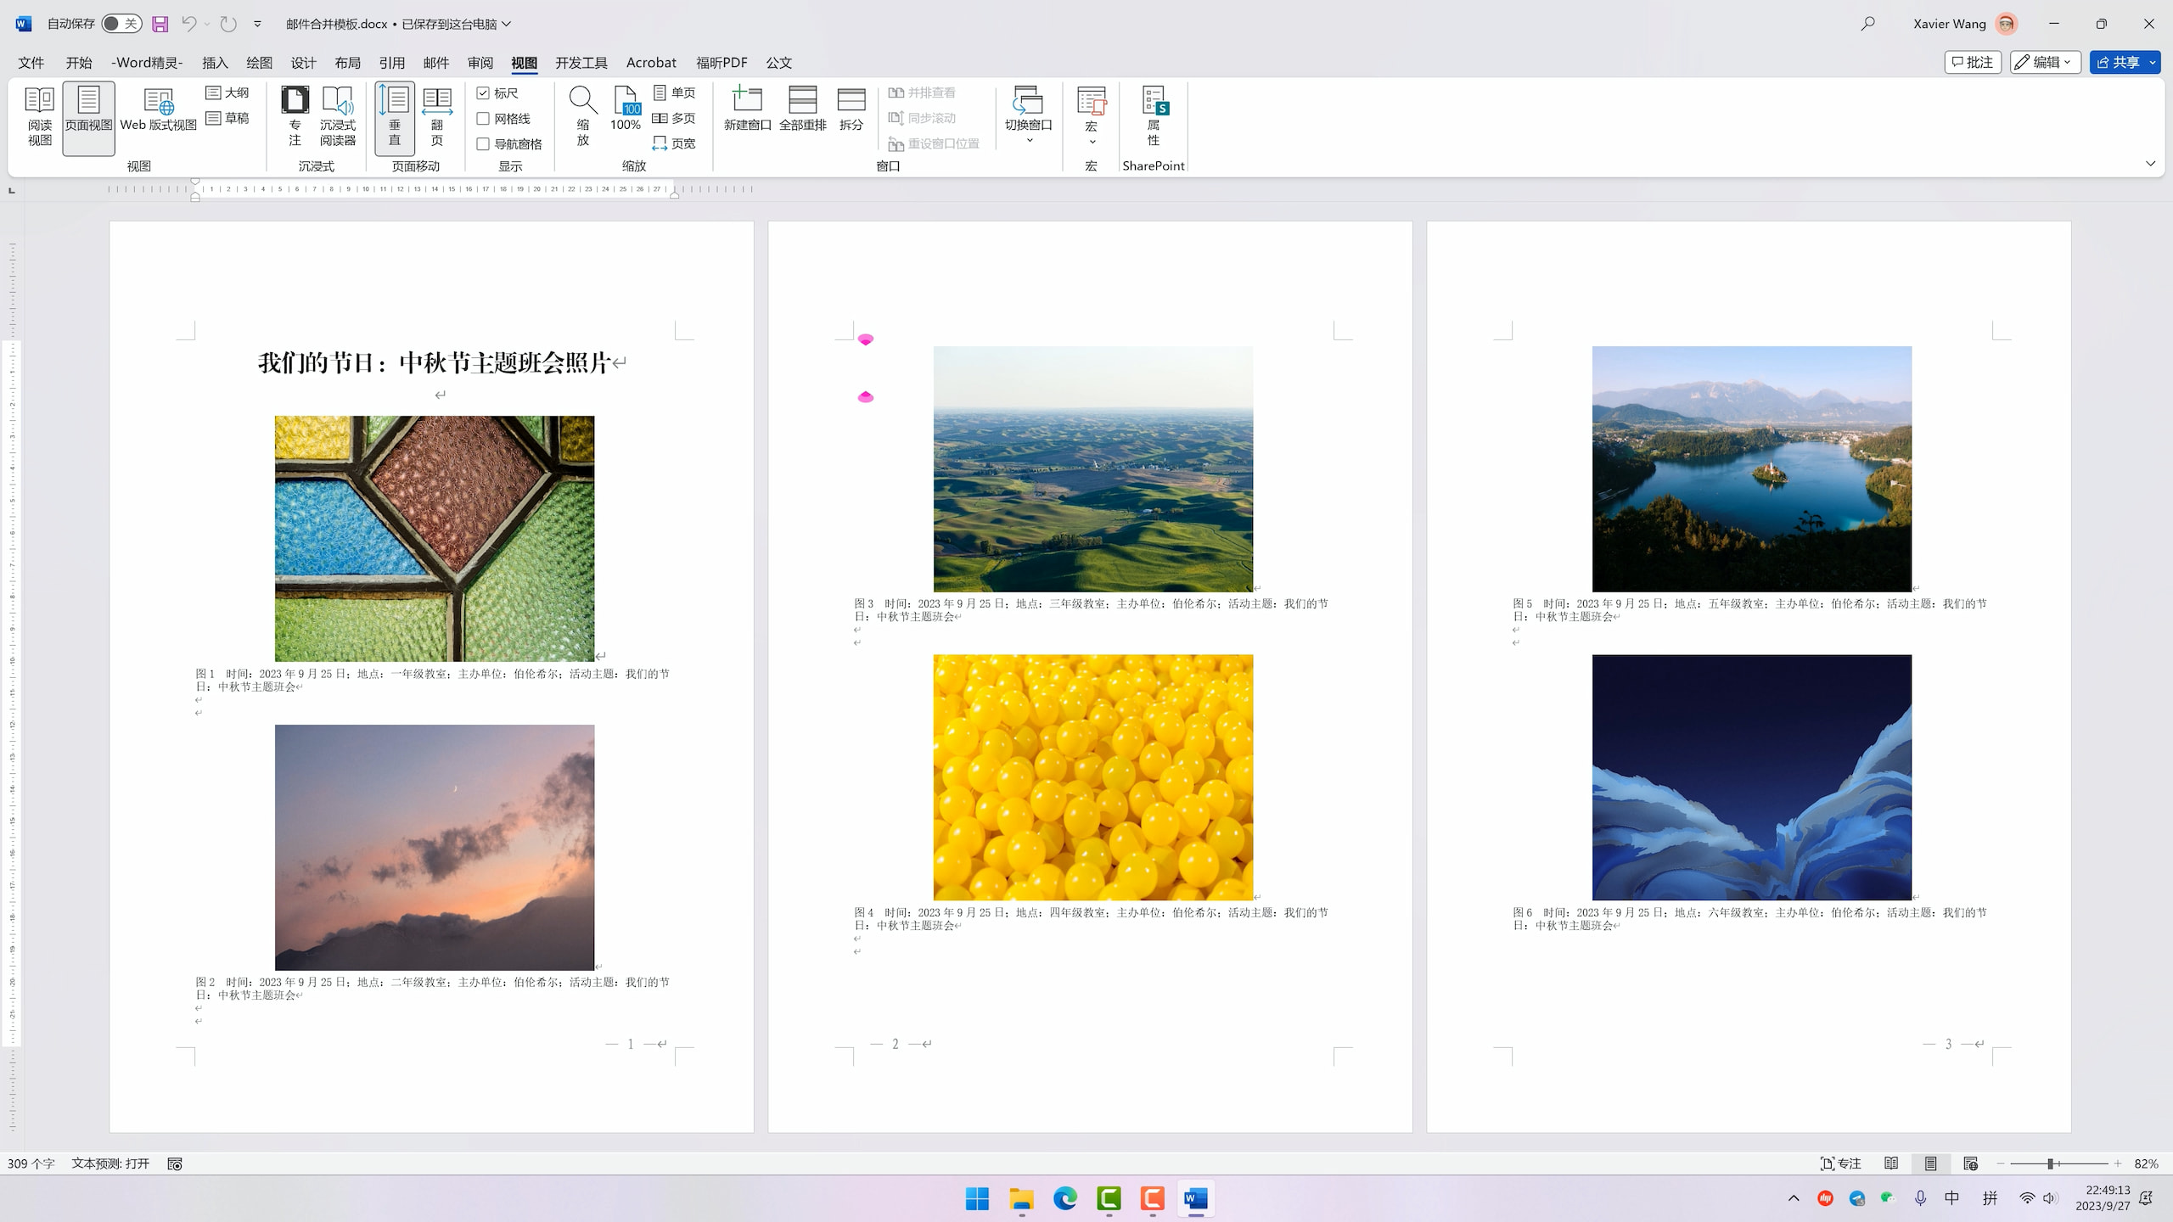Switch to Read Mode from status bar
Image resolution: width=2173 pixels, height=1222 pixels.
pyautogui.click(x=1891, y=1163)
